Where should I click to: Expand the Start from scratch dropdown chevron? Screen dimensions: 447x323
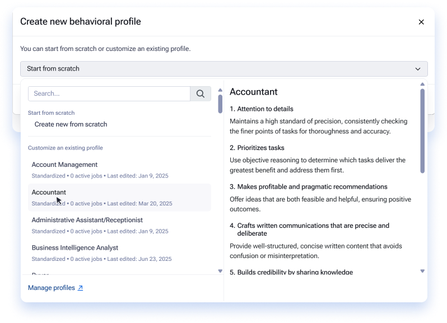tap(418, 69)
